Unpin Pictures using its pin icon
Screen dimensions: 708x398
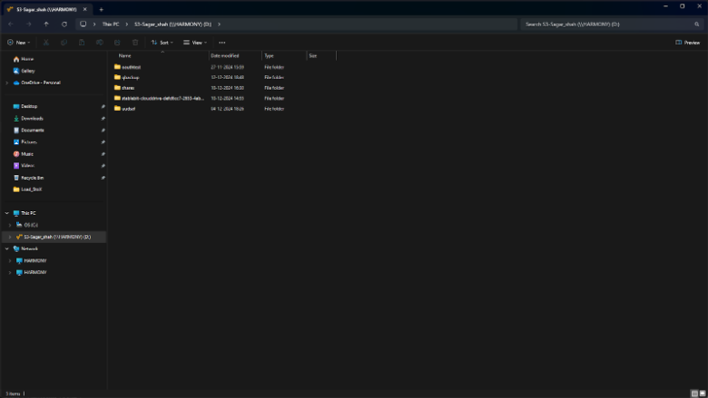(103, 142)
